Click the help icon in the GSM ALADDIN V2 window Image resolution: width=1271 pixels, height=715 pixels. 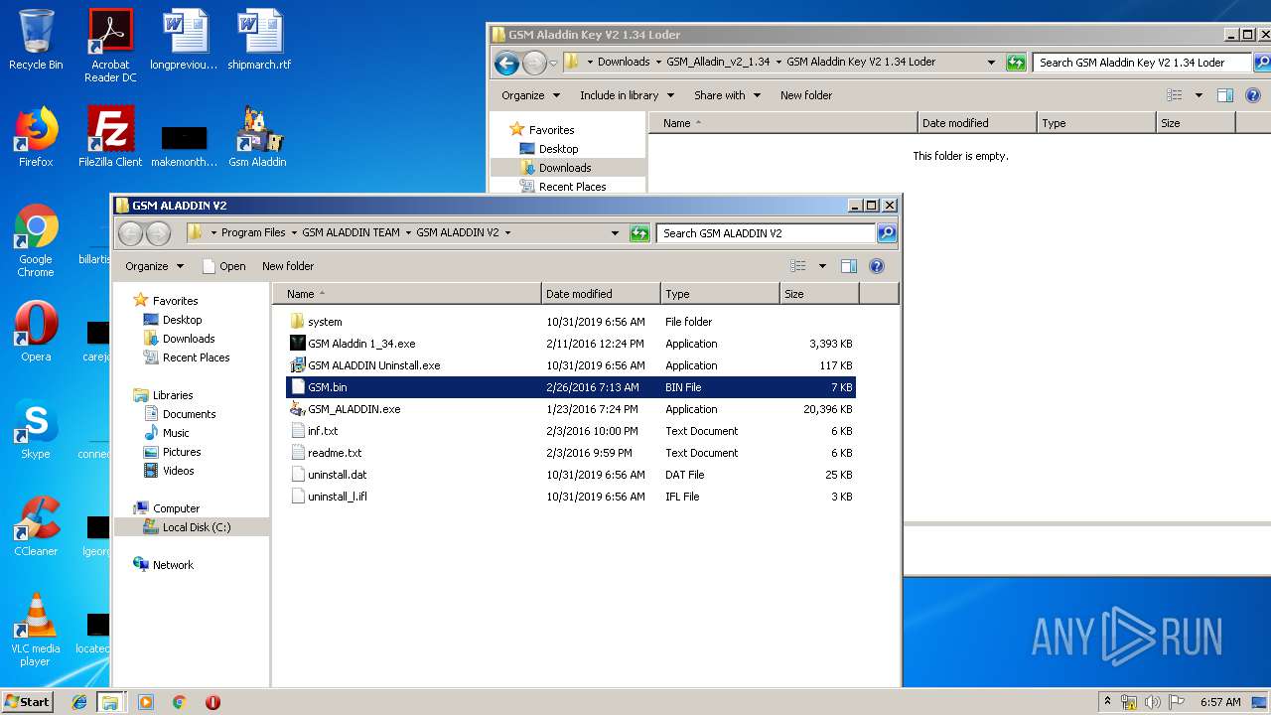click(x=877, y=266)
